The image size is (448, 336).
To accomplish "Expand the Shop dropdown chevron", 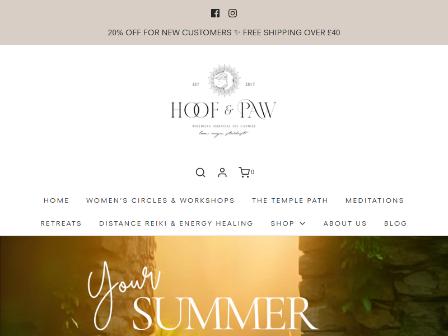I will click(302, 223).
